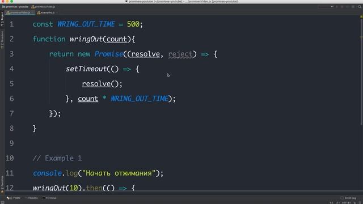Click line number 10 in the gutter
Viewport: 363px width, 204px height.
(x=10, y=158)
